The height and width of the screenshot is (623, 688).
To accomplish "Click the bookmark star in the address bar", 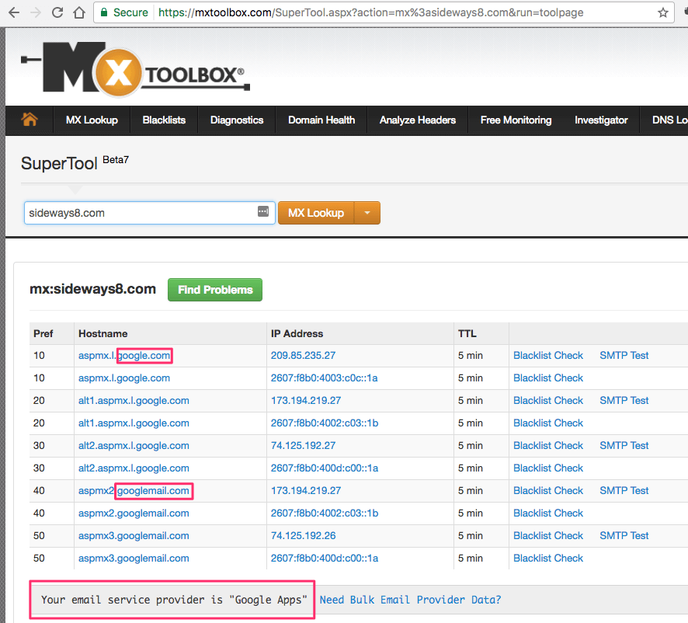I will [662, 12].
